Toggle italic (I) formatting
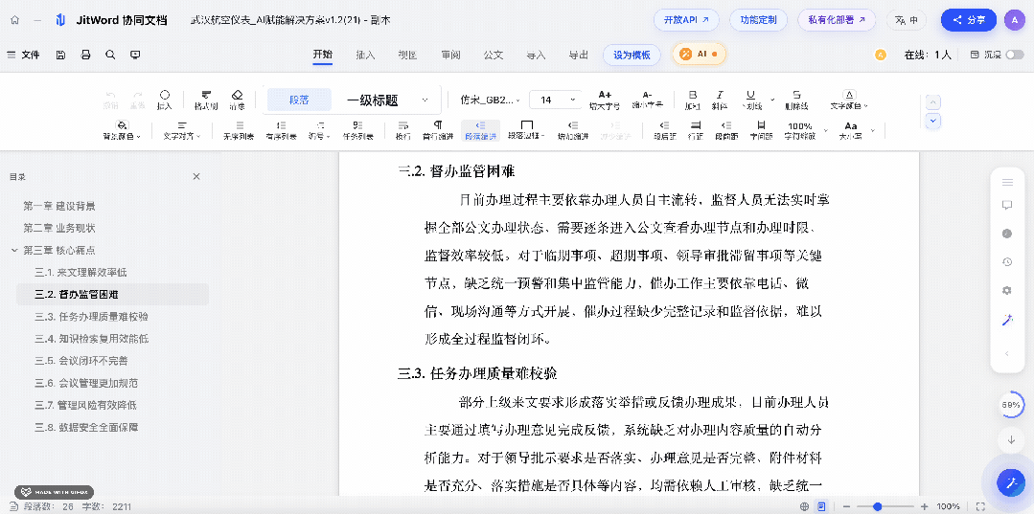 point(720,100)
